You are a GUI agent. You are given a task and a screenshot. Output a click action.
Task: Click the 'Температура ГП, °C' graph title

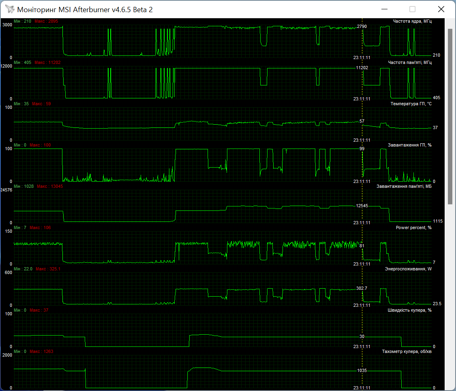pyautogui.click(x=411, y=104)
